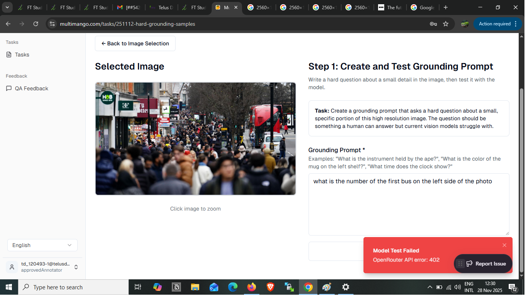Dismiss the Model Test Failed notification
The width and height of the screenshot is (526, 297).
(504, 245)
